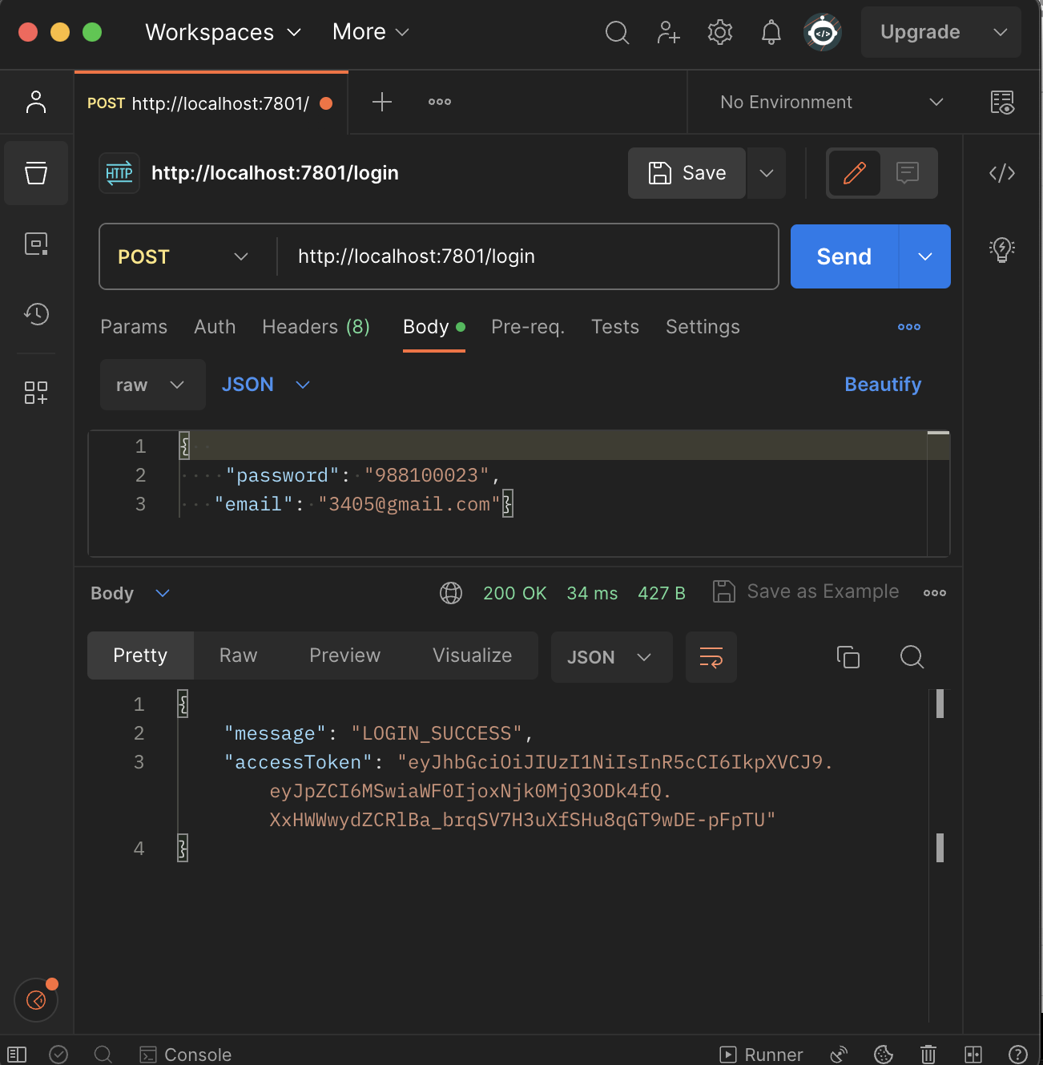Image resolution: width=1043 pixels, height=1065 pixels.
Task: Open the Send options dropdown arrow
Action: (x=925, y=256)
